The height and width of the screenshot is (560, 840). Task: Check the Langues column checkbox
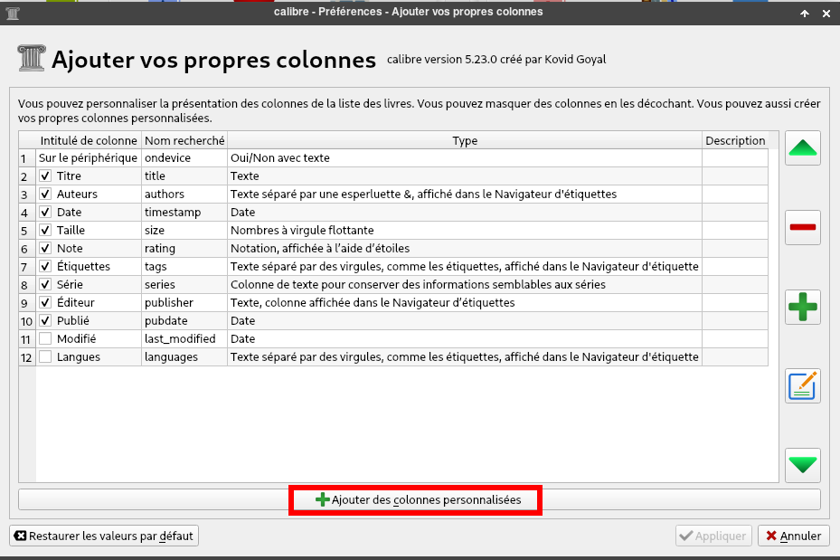click(45, 357)
